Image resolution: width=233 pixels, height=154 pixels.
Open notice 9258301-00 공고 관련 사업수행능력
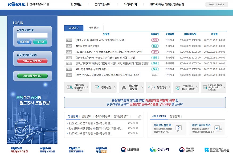coord(91,123)
